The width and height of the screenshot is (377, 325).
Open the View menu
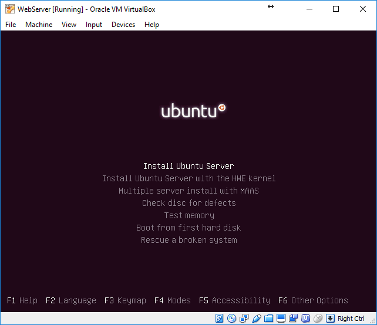tap(69, 25)
